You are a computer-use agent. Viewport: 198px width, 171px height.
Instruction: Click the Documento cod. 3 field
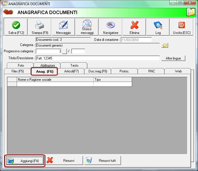point(63,40)
